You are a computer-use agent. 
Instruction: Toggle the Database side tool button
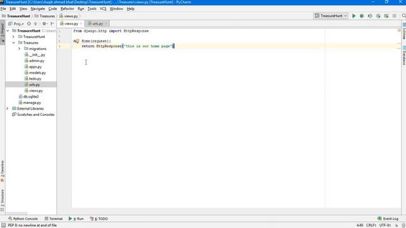403,56
